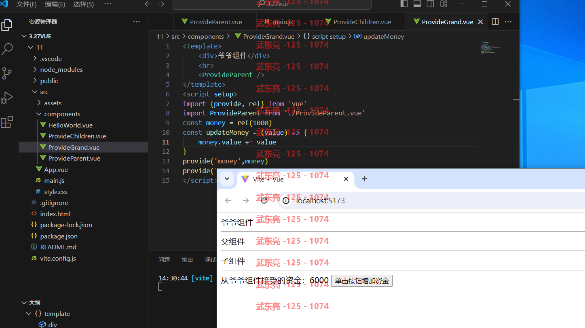The height and width of the screenshot is (328, 585).
Task: Open style.css in the explorer
Action: [x=83, y=192]
